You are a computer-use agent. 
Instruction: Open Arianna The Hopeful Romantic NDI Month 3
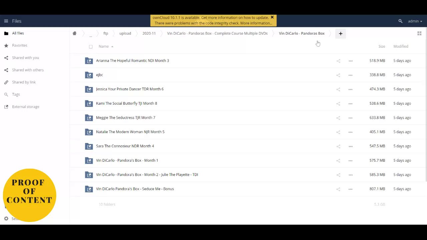point(132,61)
